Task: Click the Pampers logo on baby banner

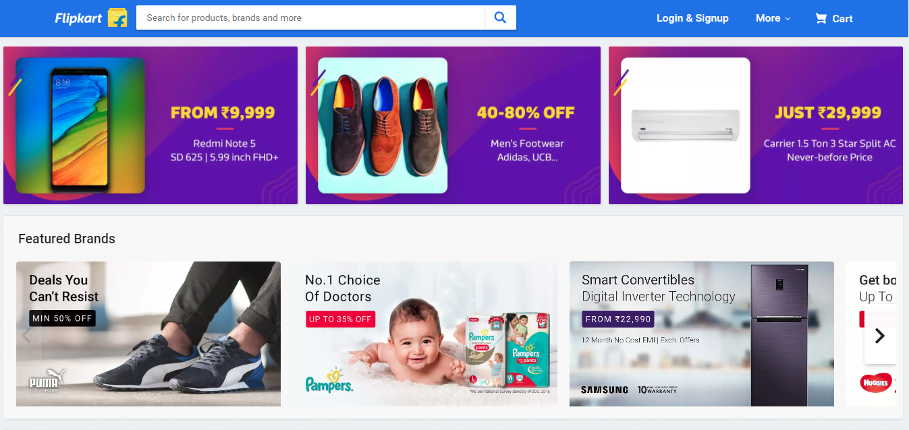Action: click(x=329, y=381)
